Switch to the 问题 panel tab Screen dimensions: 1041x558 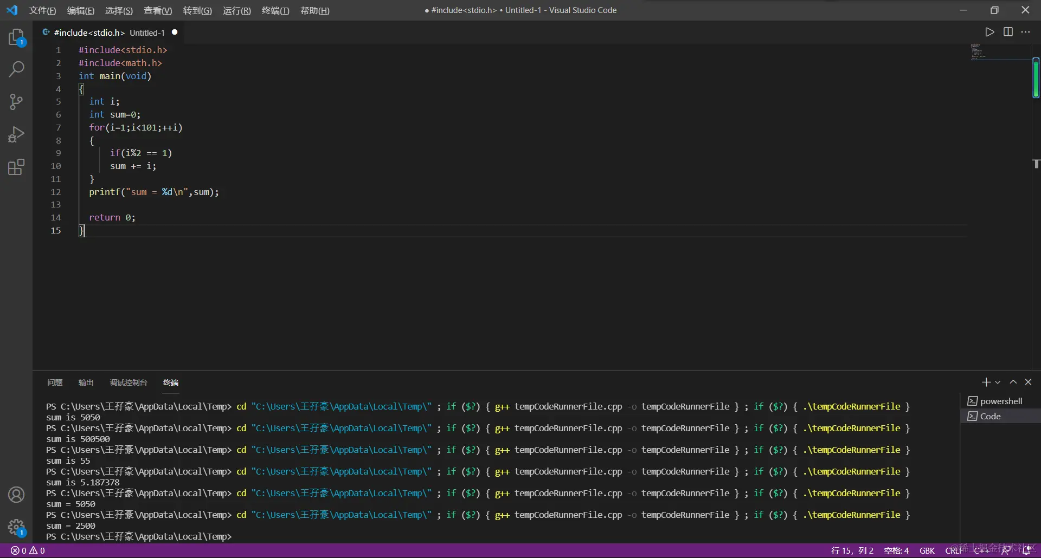[x=55, y=382]
